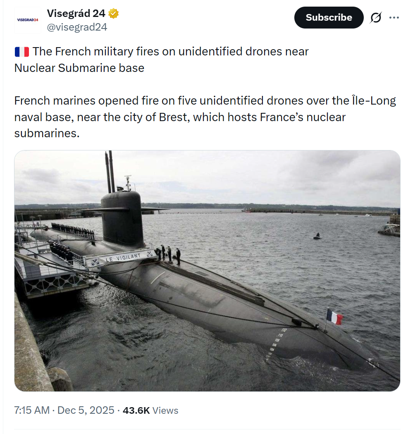Click the tweet headline about unidentified drones
The height and width of the screenshot is (434, 408).
coord(161,60)
